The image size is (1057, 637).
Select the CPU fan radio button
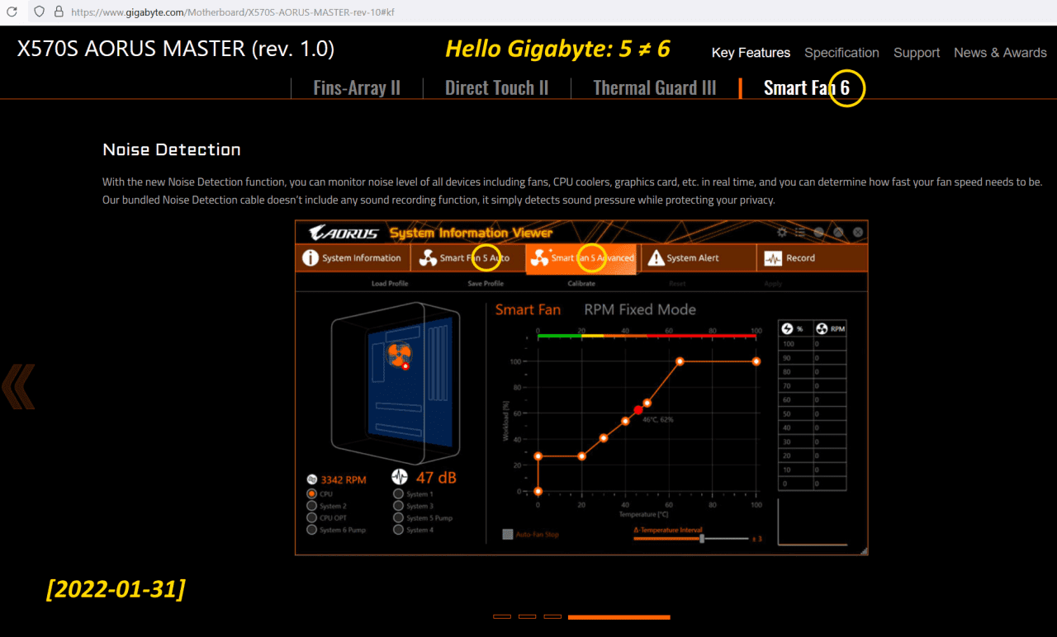[311, 494]
